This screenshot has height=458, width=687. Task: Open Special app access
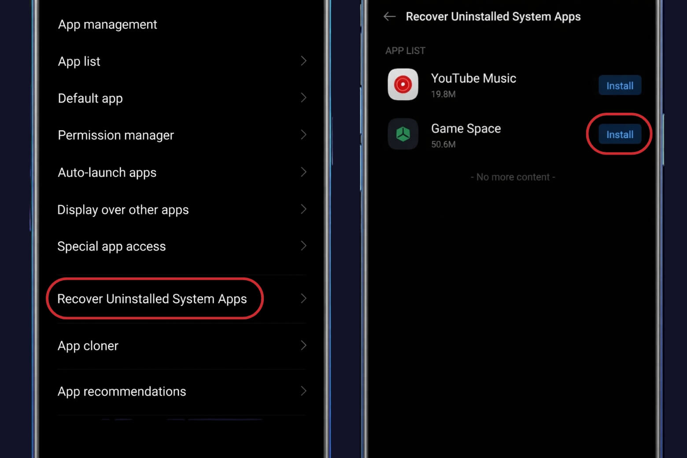coord(111,246)
